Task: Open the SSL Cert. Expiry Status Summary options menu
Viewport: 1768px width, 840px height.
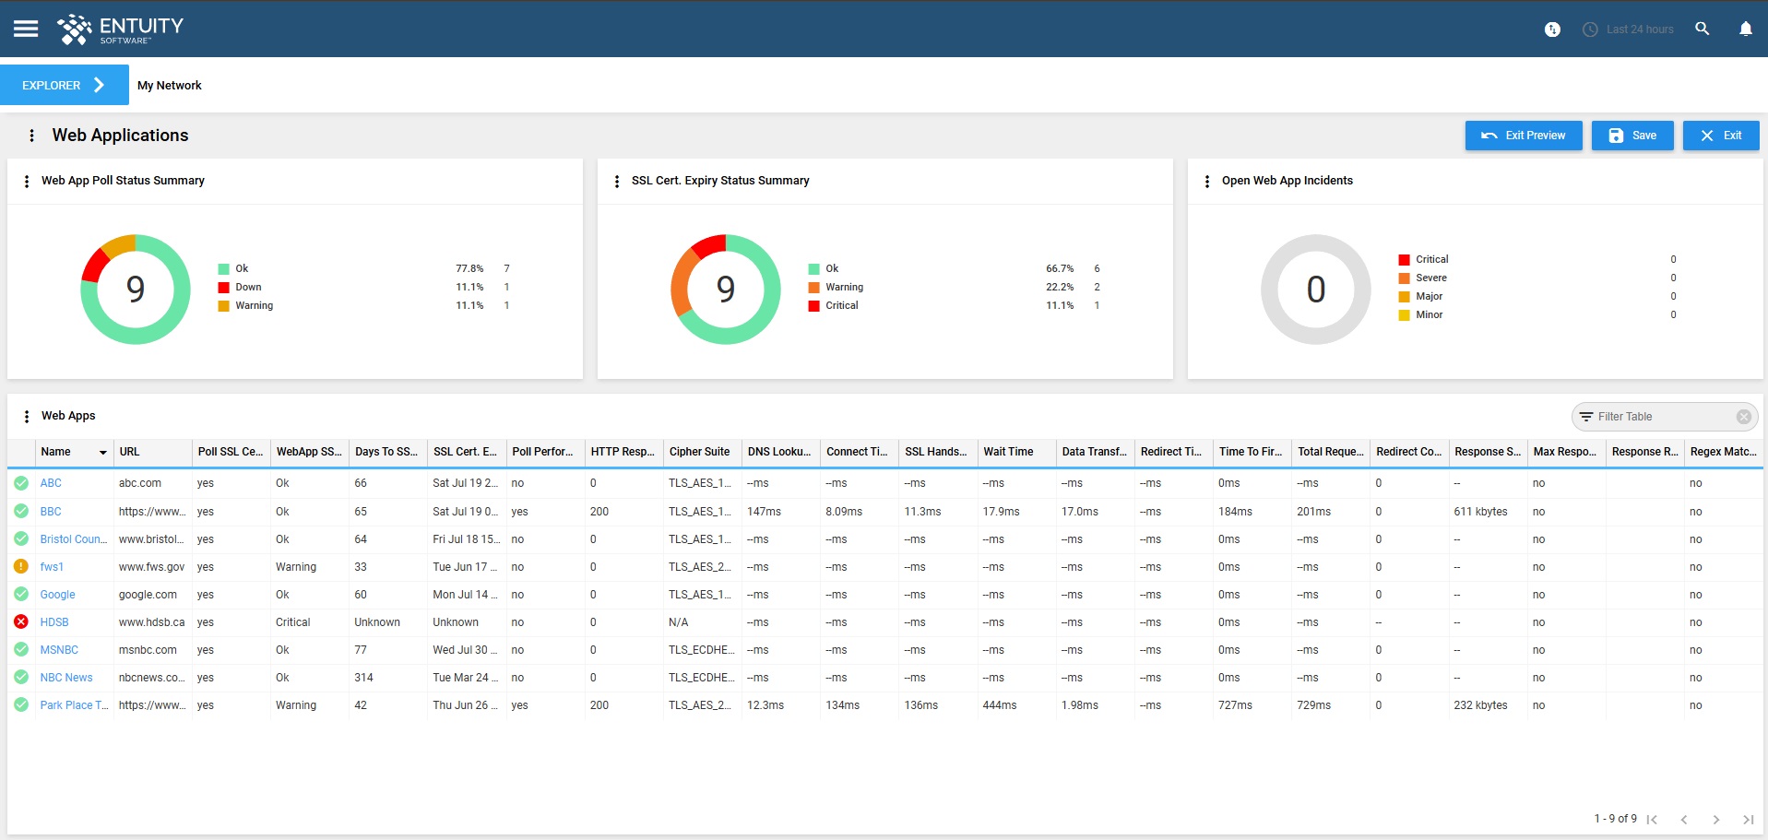Action: (616, 181)
